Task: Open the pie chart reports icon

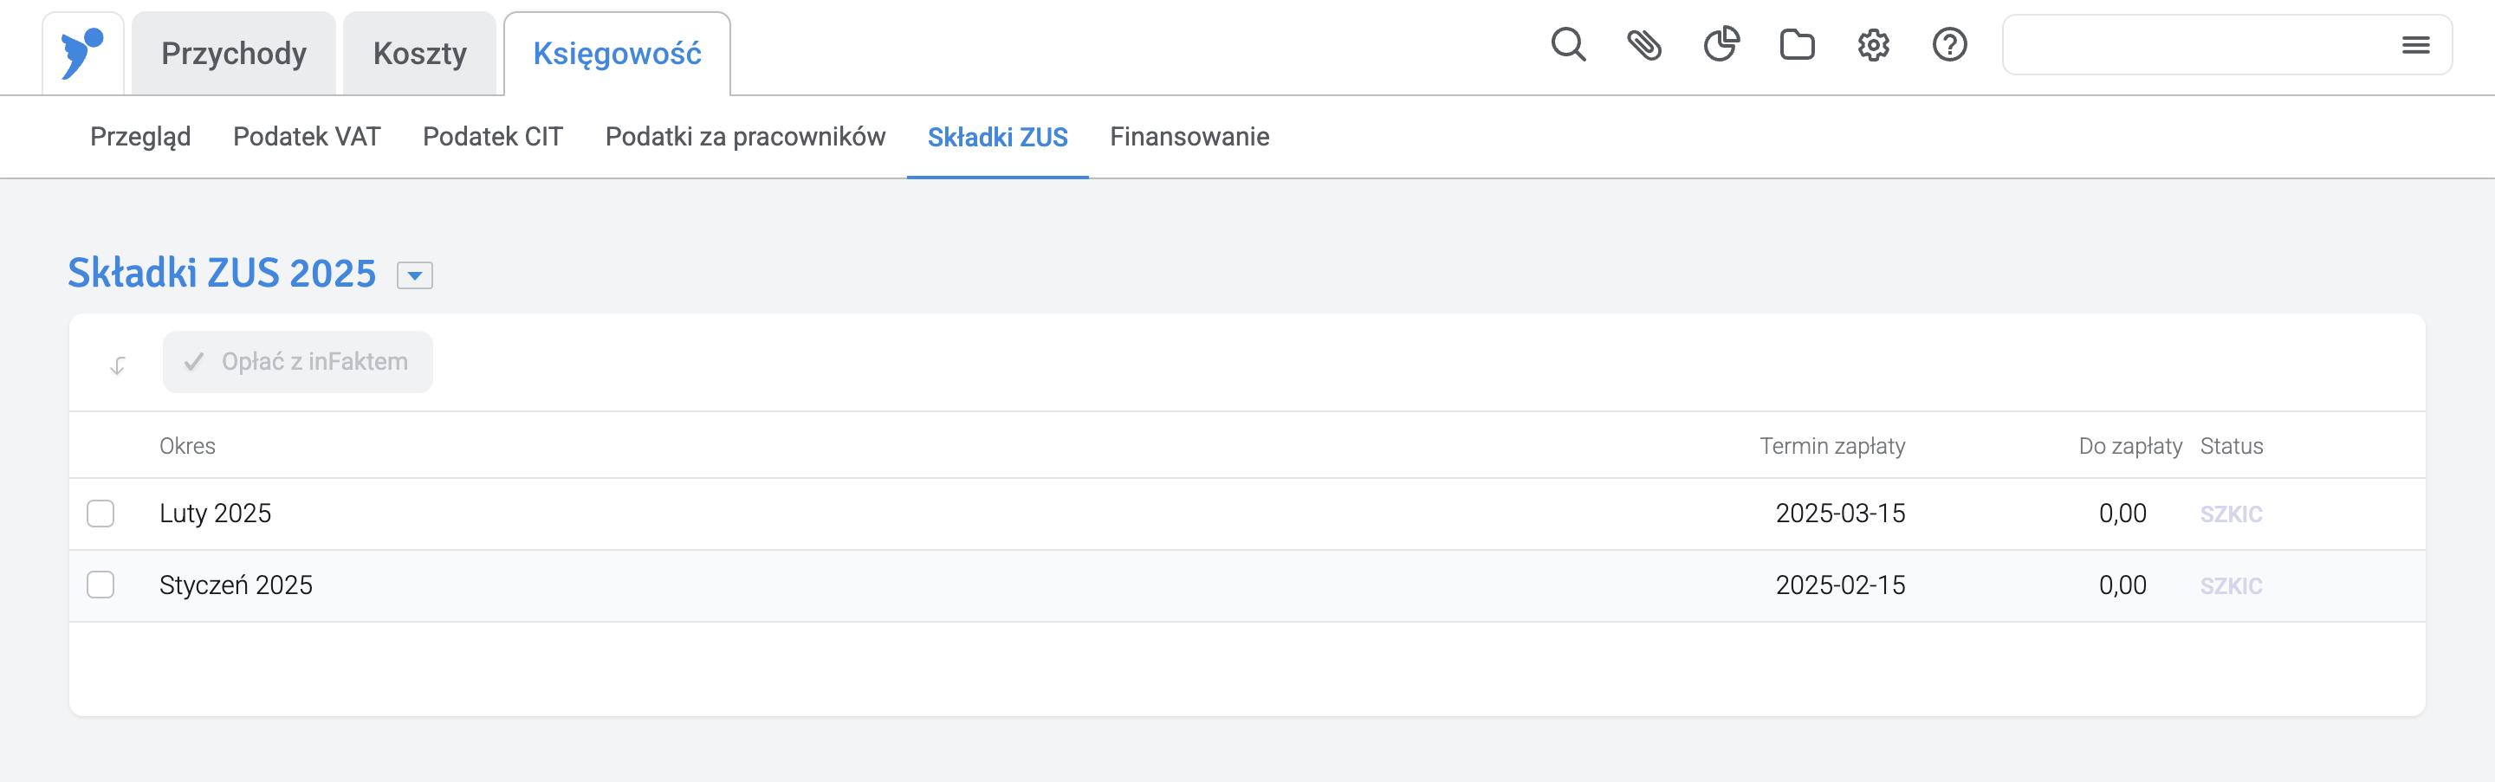Action: click(1721, 44)
